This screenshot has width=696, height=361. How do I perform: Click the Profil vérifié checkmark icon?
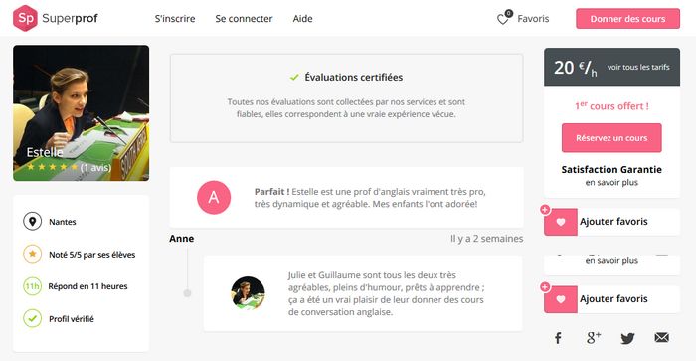click(x=33, y=318)
